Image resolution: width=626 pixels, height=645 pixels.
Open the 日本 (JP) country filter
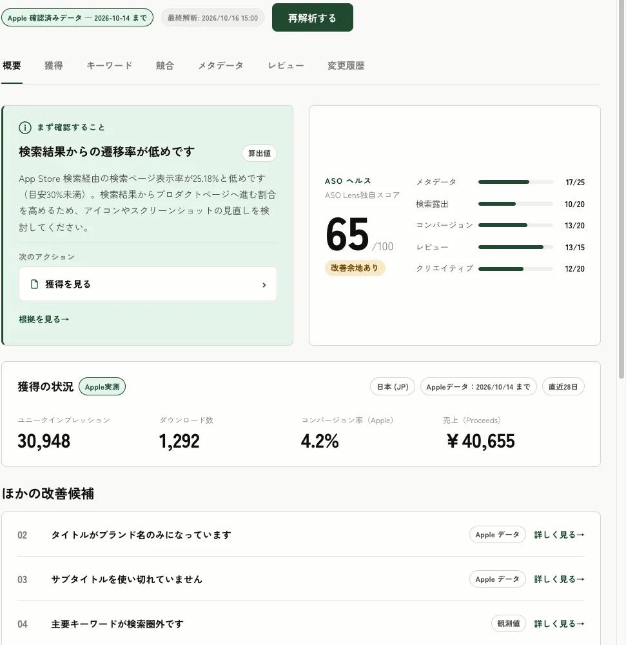pos(393,386)
